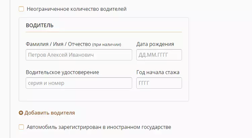Click empty space inside the driver card bottom
The image size is (252, 138).
click(x=104, y=95)
